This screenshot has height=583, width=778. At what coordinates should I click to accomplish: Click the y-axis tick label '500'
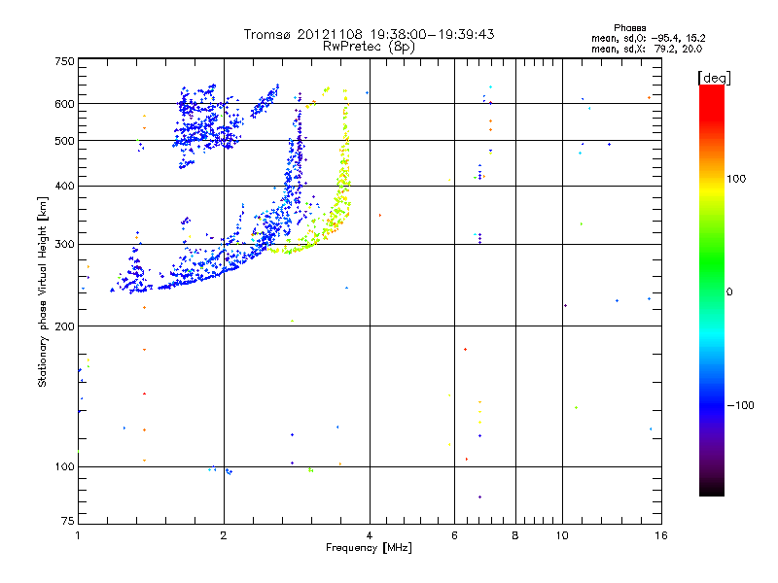click(x=64, y=141)
